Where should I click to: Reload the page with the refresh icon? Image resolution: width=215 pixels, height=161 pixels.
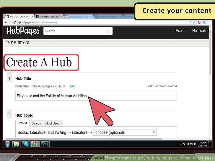14,22
